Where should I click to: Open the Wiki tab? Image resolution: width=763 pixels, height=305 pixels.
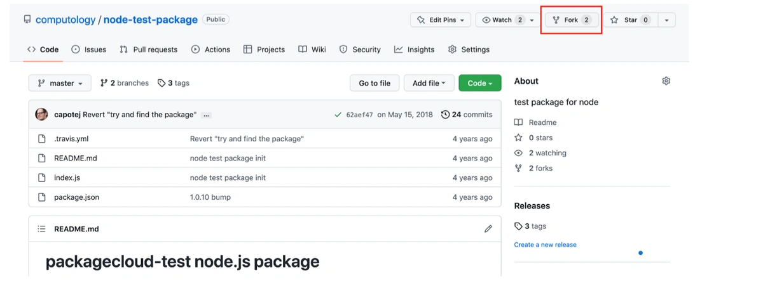pyautogui.click(x=312, y=49)
